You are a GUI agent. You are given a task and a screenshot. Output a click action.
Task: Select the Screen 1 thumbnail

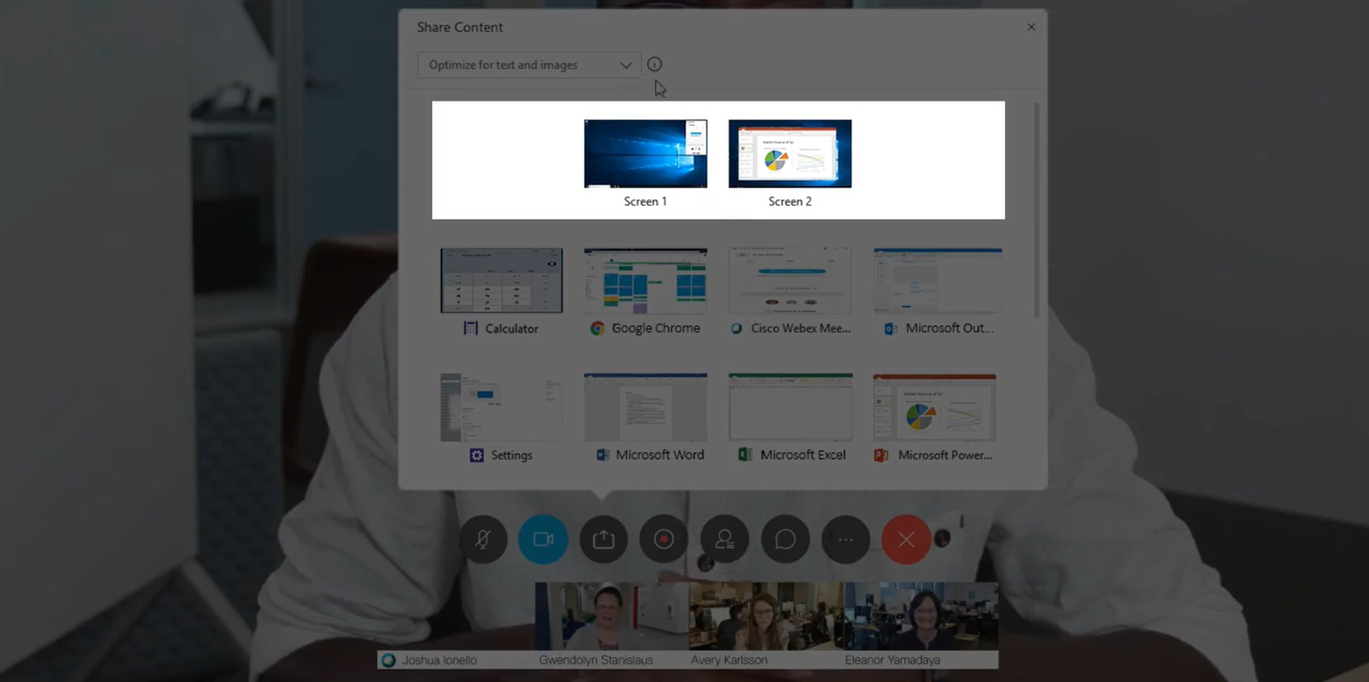(x=646, y=153)
